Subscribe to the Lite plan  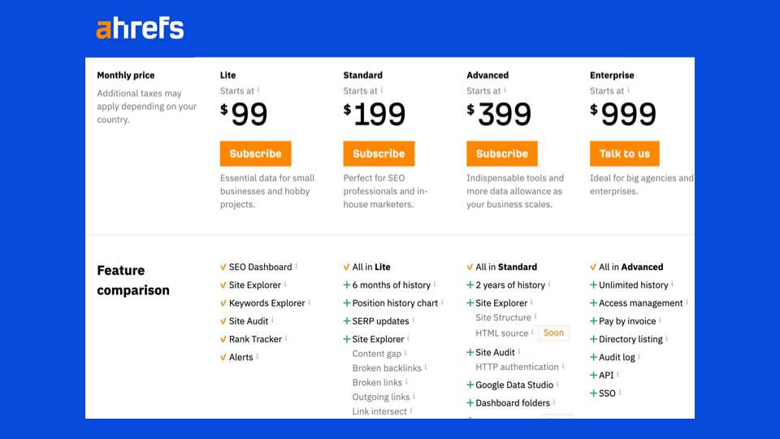tap(256, 154)
